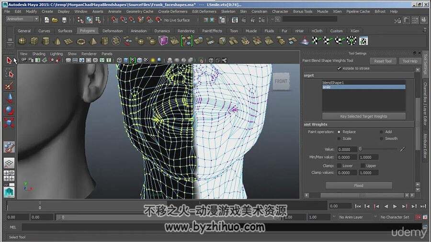431x242 pixels.
Task: Click the value eyedropper pick icon
Action: coord(402,149)
